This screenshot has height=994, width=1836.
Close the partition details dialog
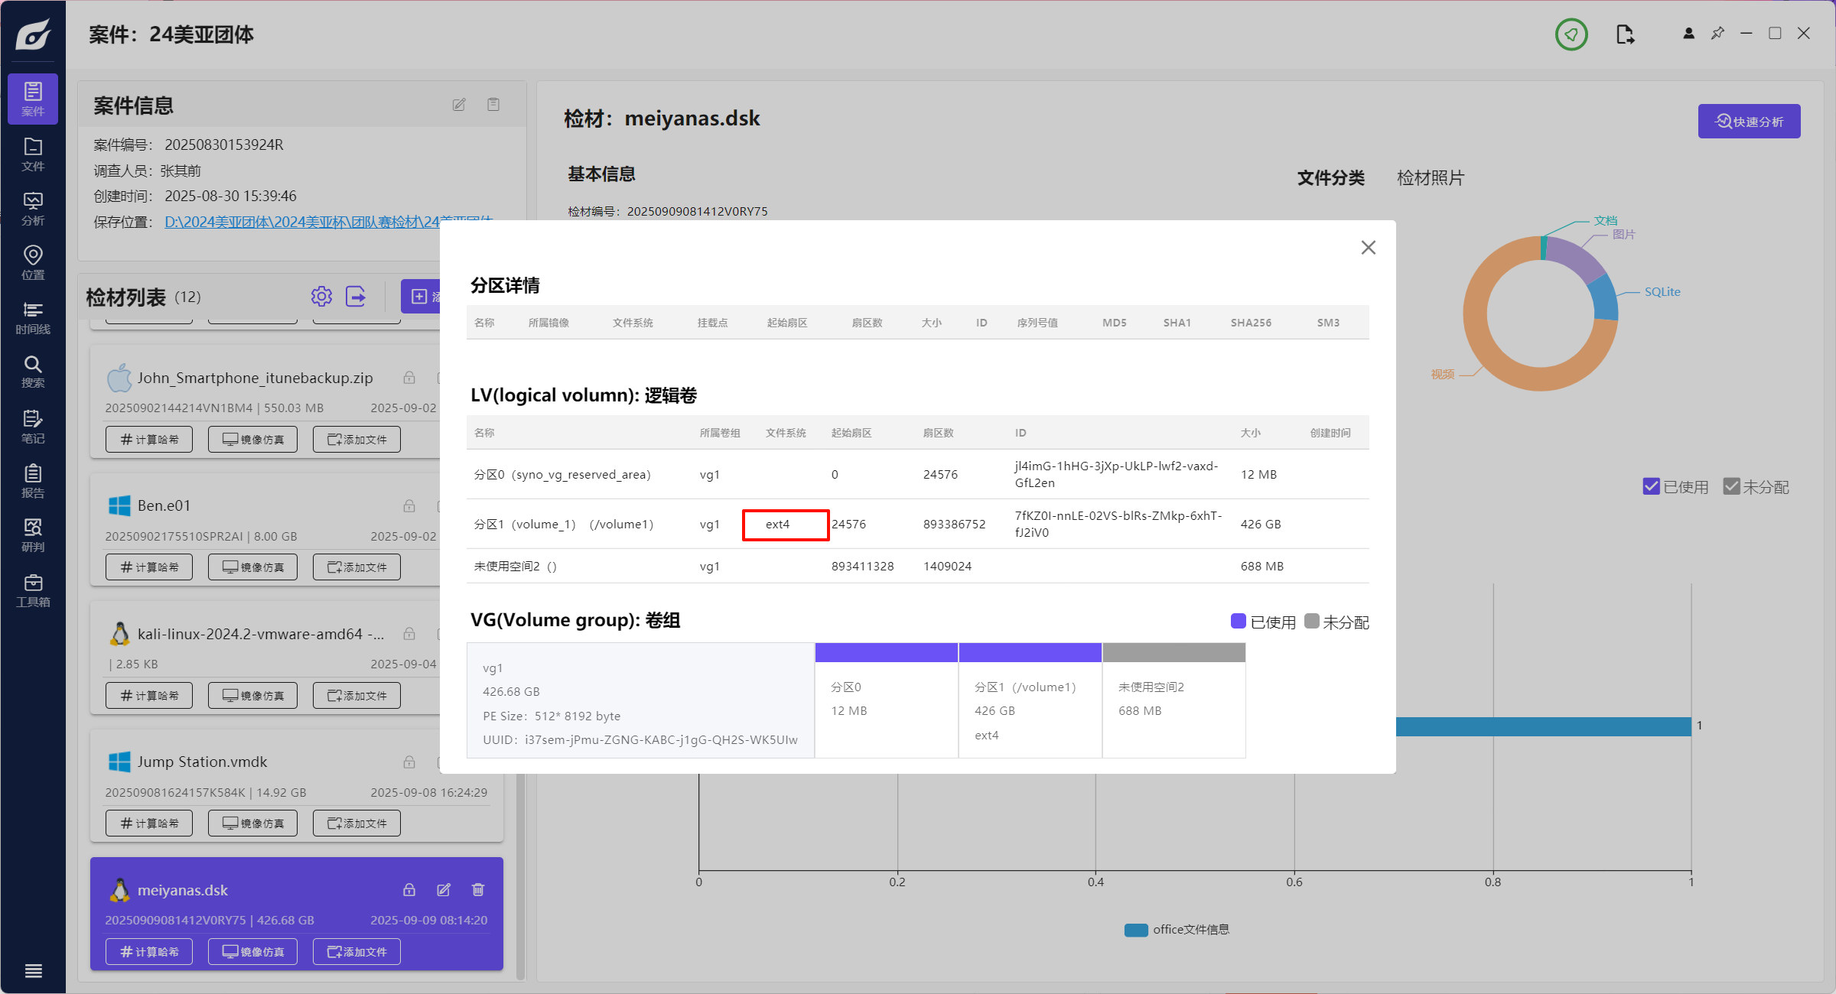tap(1369, 248)
